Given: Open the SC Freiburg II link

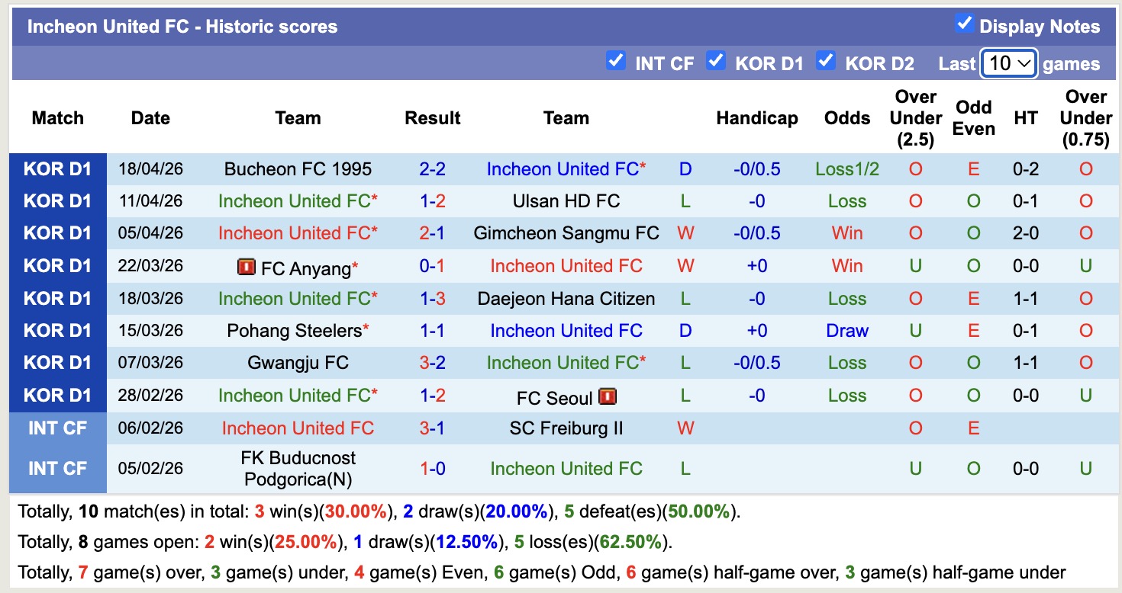Looking at the screenshot, I should [x=566, y=428].
